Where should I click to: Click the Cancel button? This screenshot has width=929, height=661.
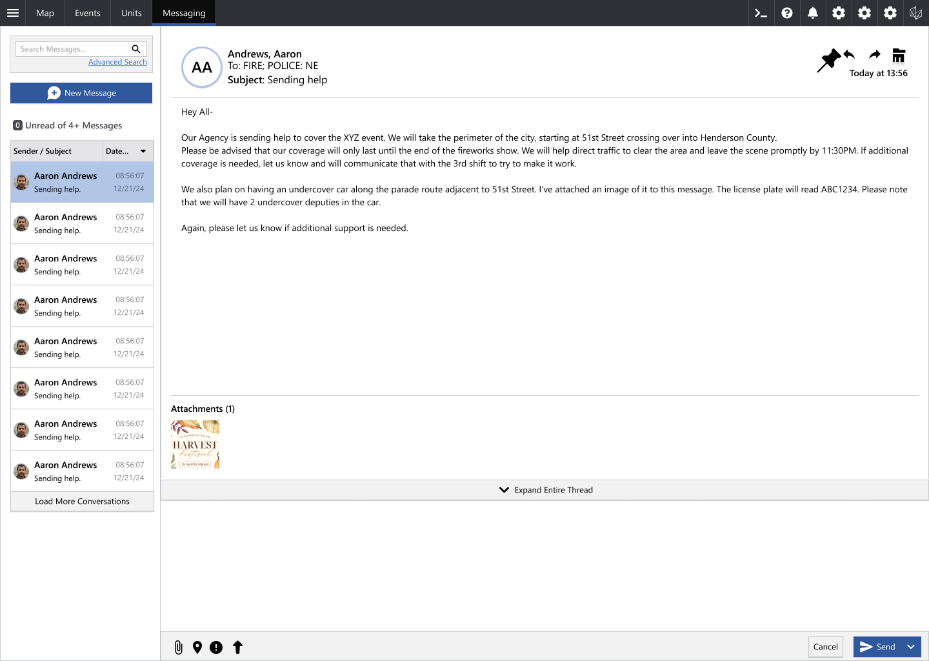click(826, 647)
